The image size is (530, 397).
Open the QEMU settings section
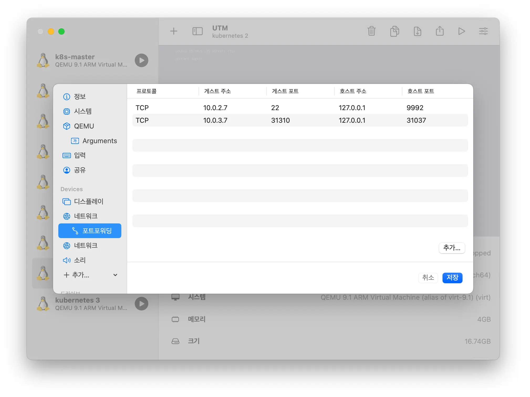(x=84, y=126)
